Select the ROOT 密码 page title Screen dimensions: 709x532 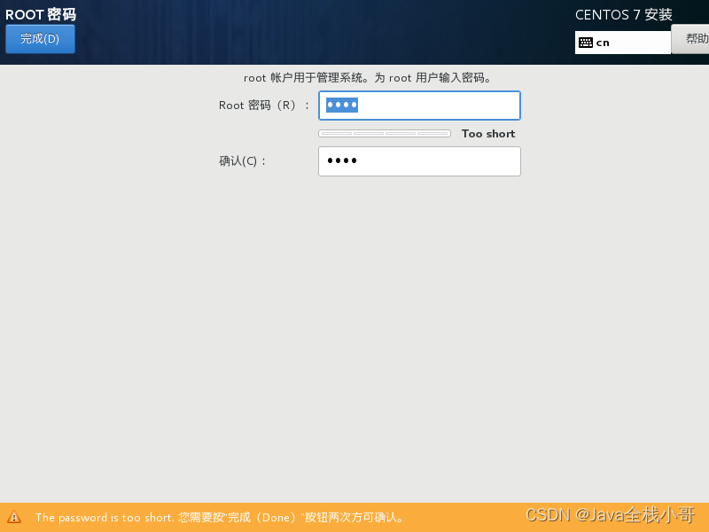point(39,13)
